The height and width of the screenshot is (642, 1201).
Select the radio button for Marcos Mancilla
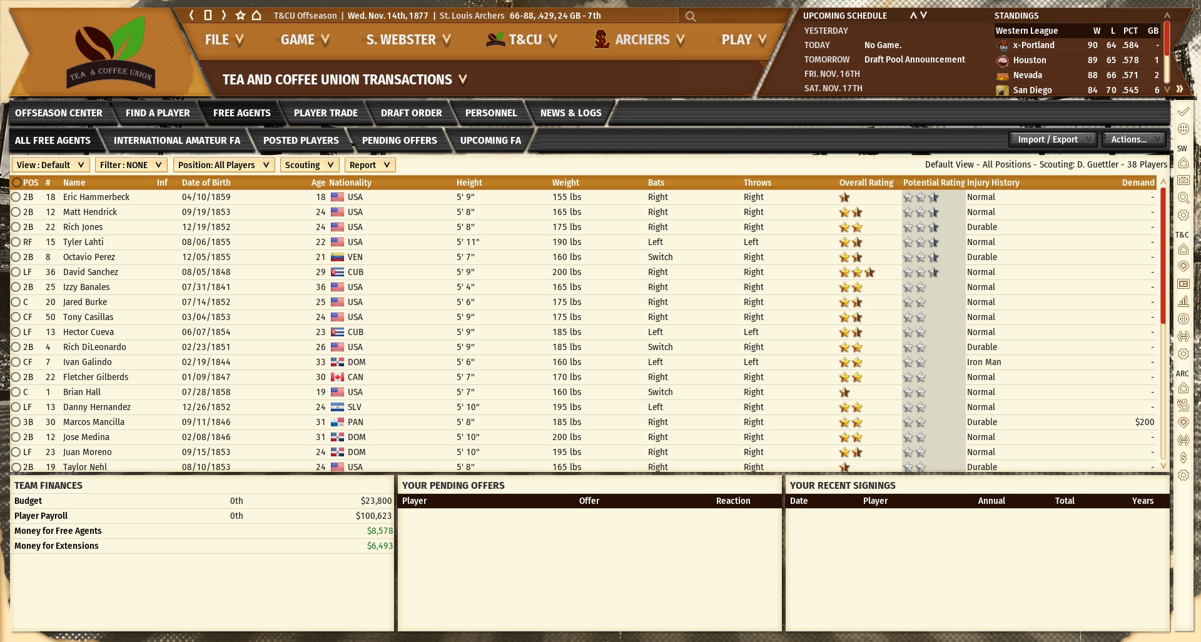(16, 422)
